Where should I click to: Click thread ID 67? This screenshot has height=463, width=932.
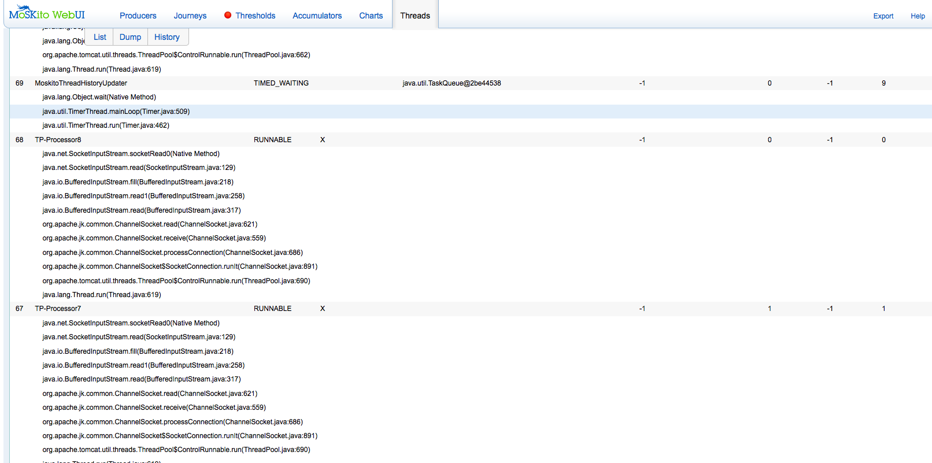coord(20,309)
